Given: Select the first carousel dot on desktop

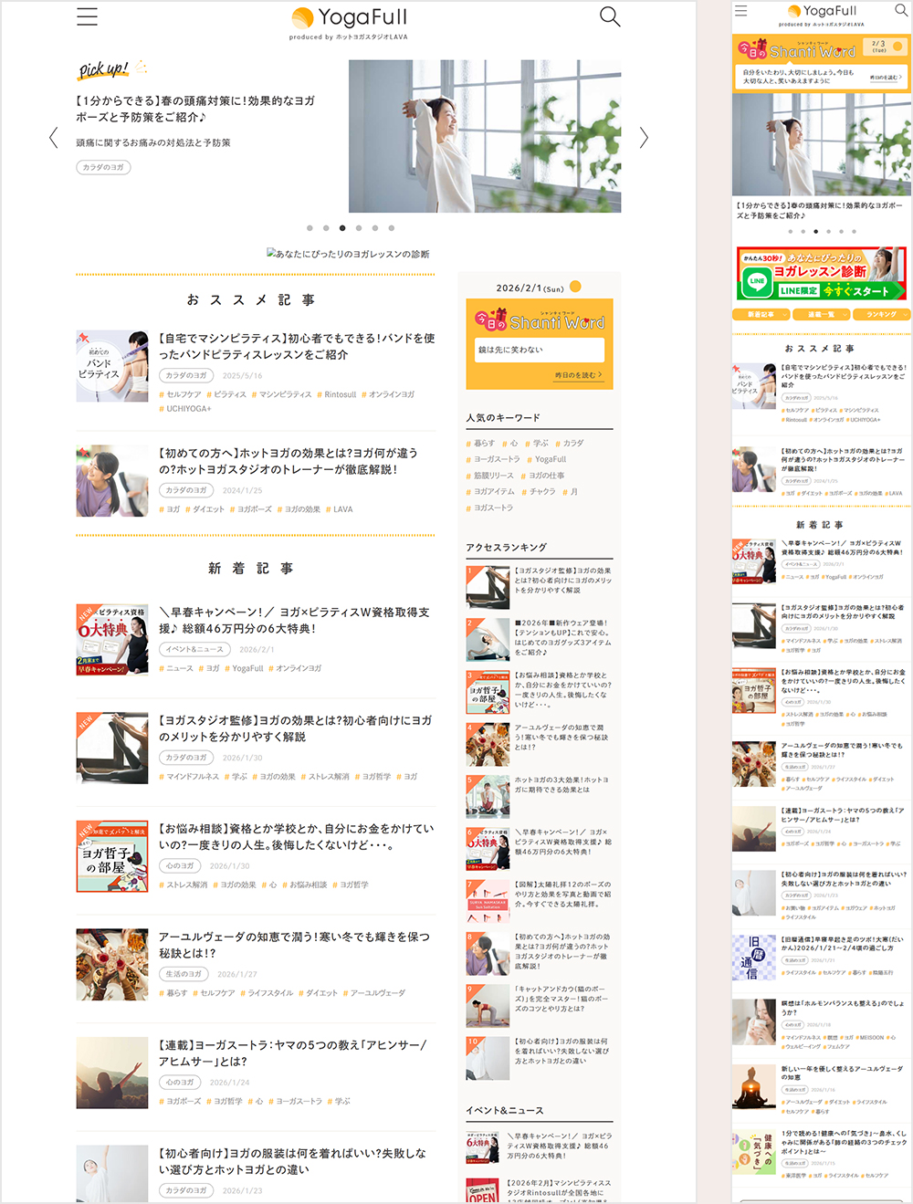Looking at the screenshot, I should (310, 228).
